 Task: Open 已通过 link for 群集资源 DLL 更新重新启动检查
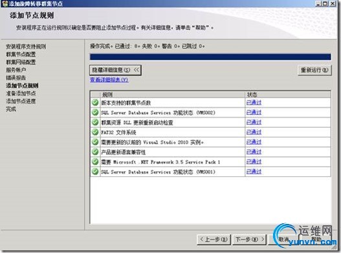(254, 122)
